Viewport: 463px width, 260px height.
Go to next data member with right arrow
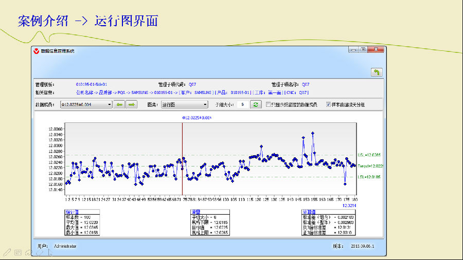pyautogui.click(x=132, y=104)
